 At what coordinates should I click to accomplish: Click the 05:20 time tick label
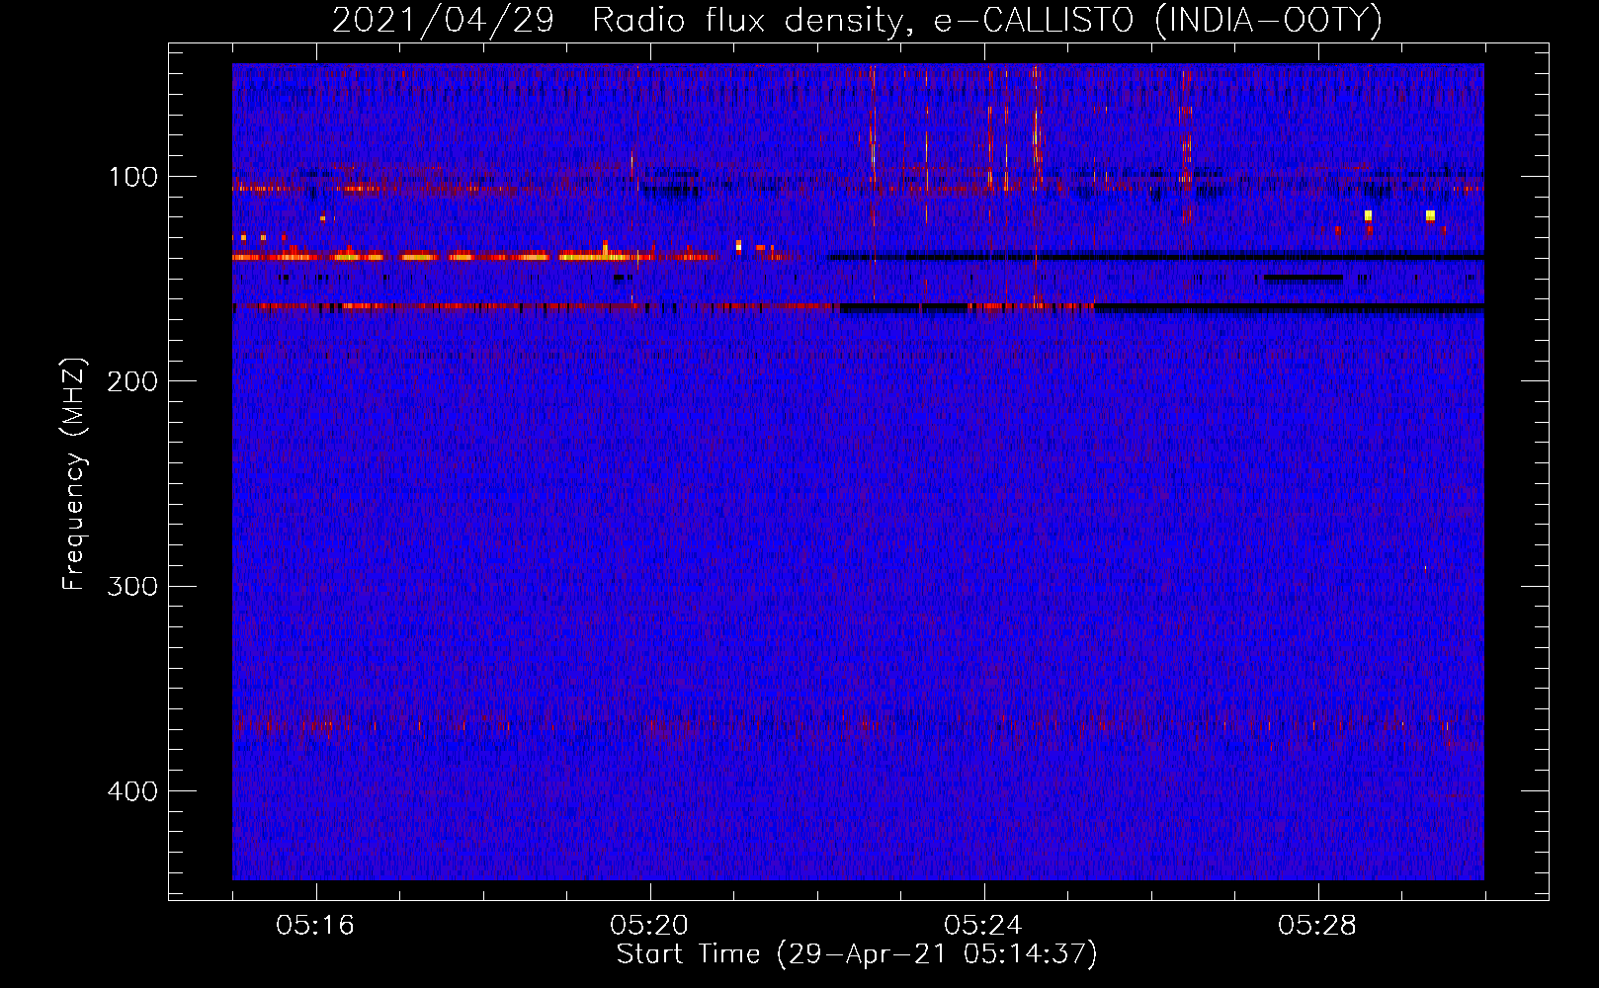[x=649, y=925]
